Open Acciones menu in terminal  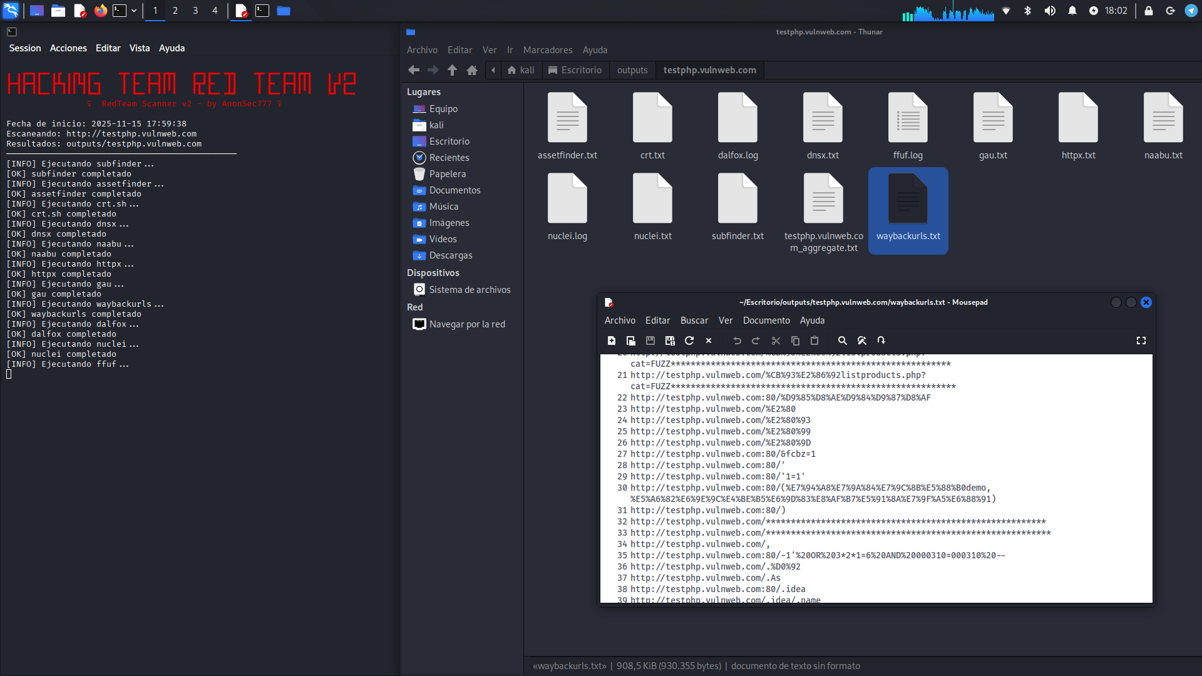68,48
